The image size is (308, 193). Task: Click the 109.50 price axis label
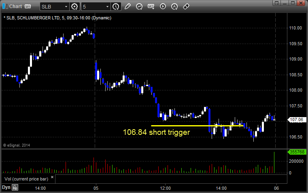pyautogui.click(x=295, y=44)
